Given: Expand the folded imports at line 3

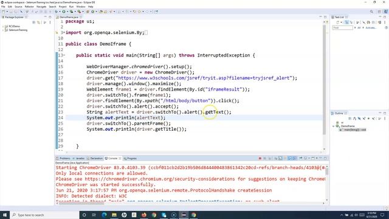Looking at the screenshot, I should tap(64, 32).
